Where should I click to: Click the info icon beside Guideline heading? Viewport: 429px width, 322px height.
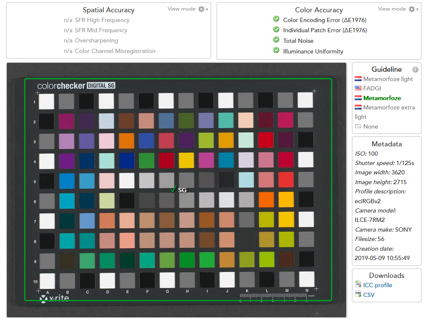tap(415, 70)
